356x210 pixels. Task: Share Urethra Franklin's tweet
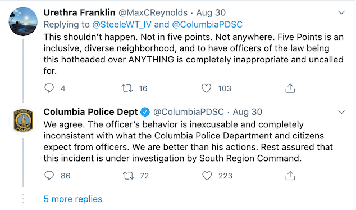click(290, 88)
